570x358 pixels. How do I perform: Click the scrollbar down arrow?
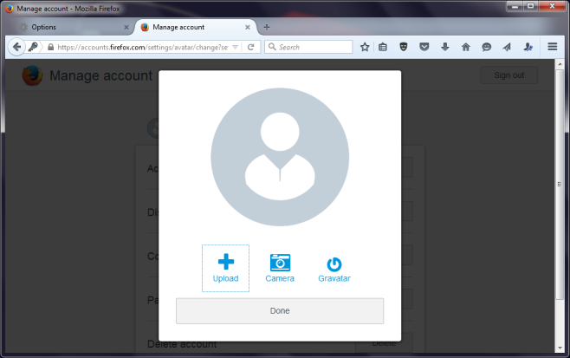pos(560,348)
